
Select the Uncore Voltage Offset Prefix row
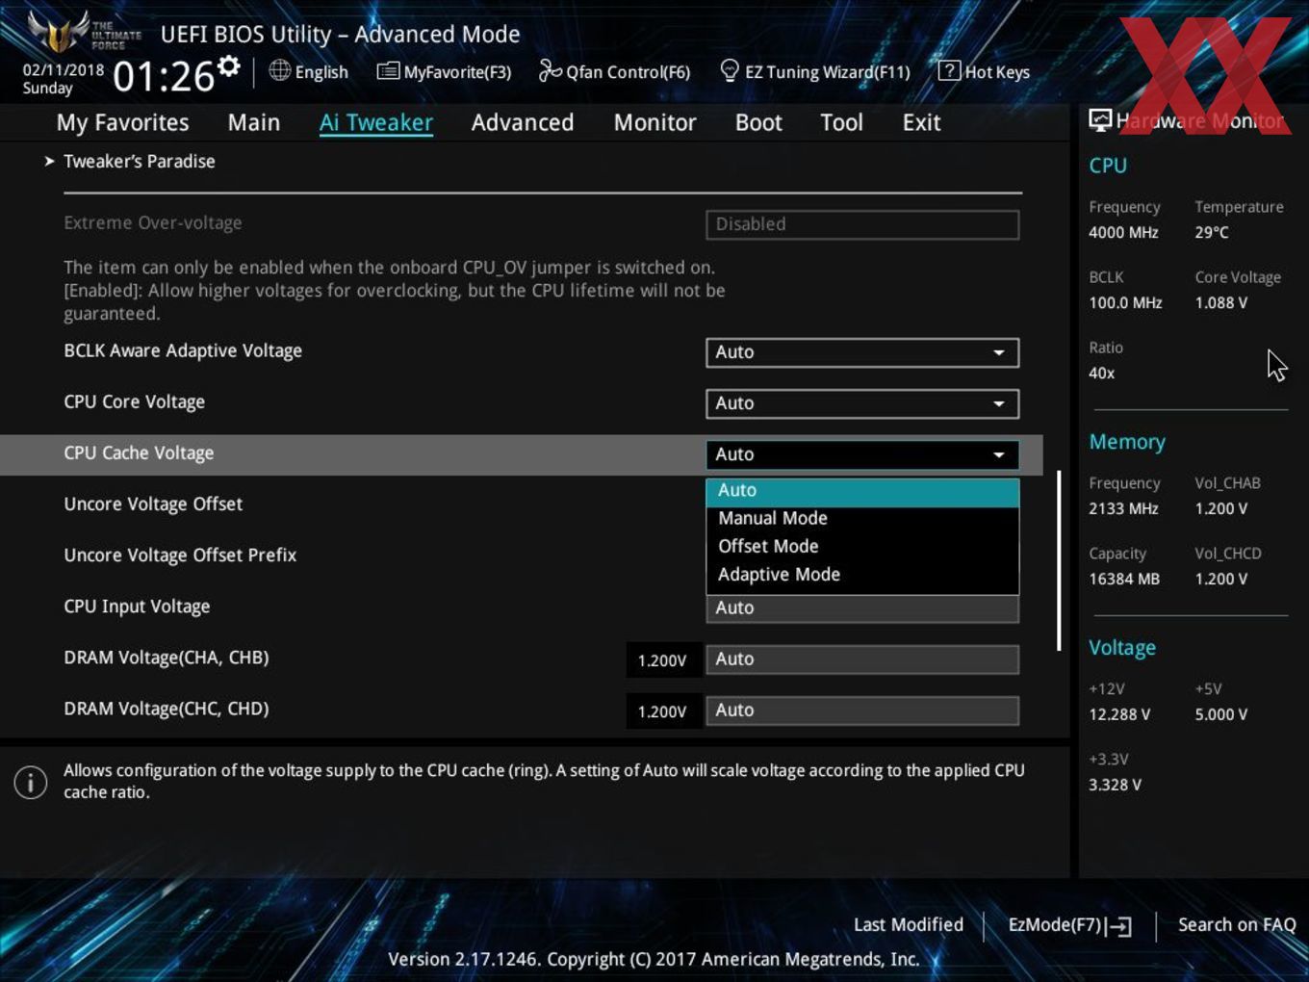[x=180, y=556]
